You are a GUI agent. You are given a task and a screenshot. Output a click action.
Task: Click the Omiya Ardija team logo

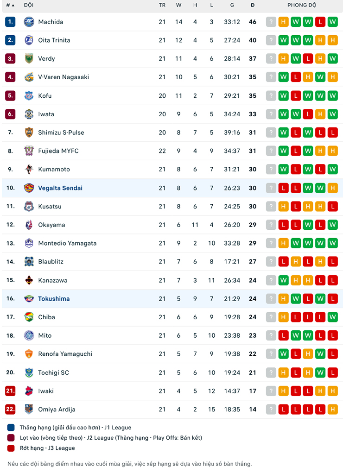coord(29,410)
